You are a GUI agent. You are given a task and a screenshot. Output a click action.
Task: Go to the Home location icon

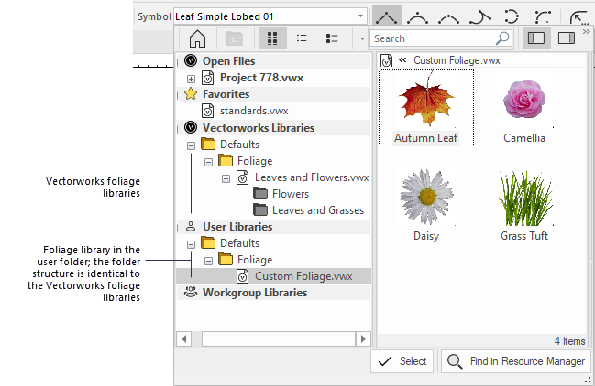[197, 38]
